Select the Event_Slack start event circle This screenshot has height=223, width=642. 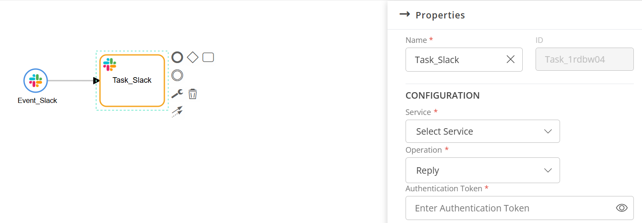[35, 80]
